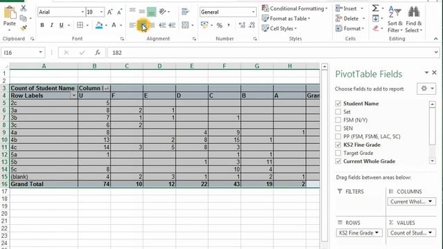
Task: Click the Decrease Indent icon
Action: (x=162, y=26)
